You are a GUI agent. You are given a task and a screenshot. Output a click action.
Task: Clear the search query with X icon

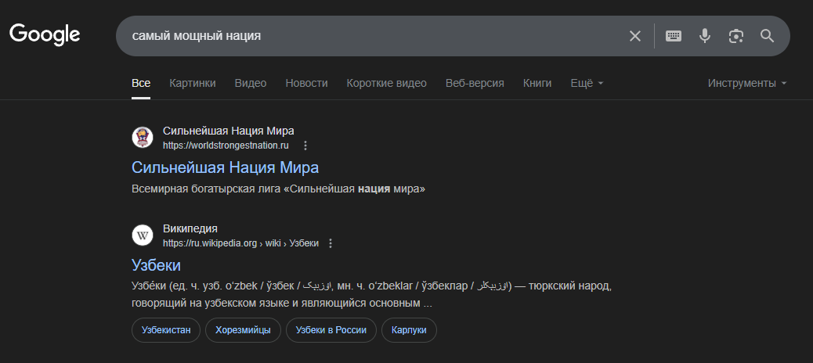point(634,36)
